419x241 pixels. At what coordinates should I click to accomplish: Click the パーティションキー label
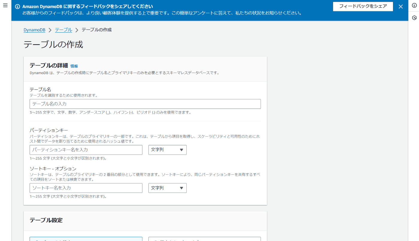tap(49, 130)
